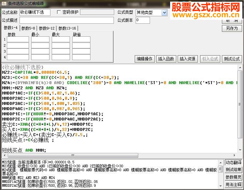This screenshot has height=190, width=244.
Task: Click row 3 缺省 field
Action: click(81, 51)
